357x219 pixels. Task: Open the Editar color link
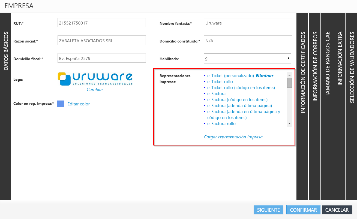click(79, 104)
